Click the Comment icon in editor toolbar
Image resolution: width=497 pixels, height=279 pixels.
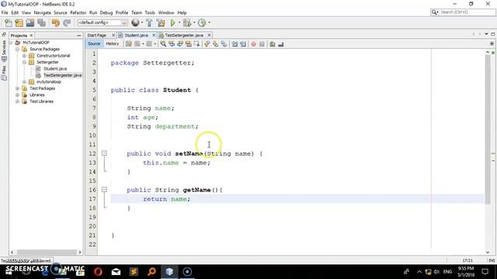pyautogui.click(x=273, y=44)
